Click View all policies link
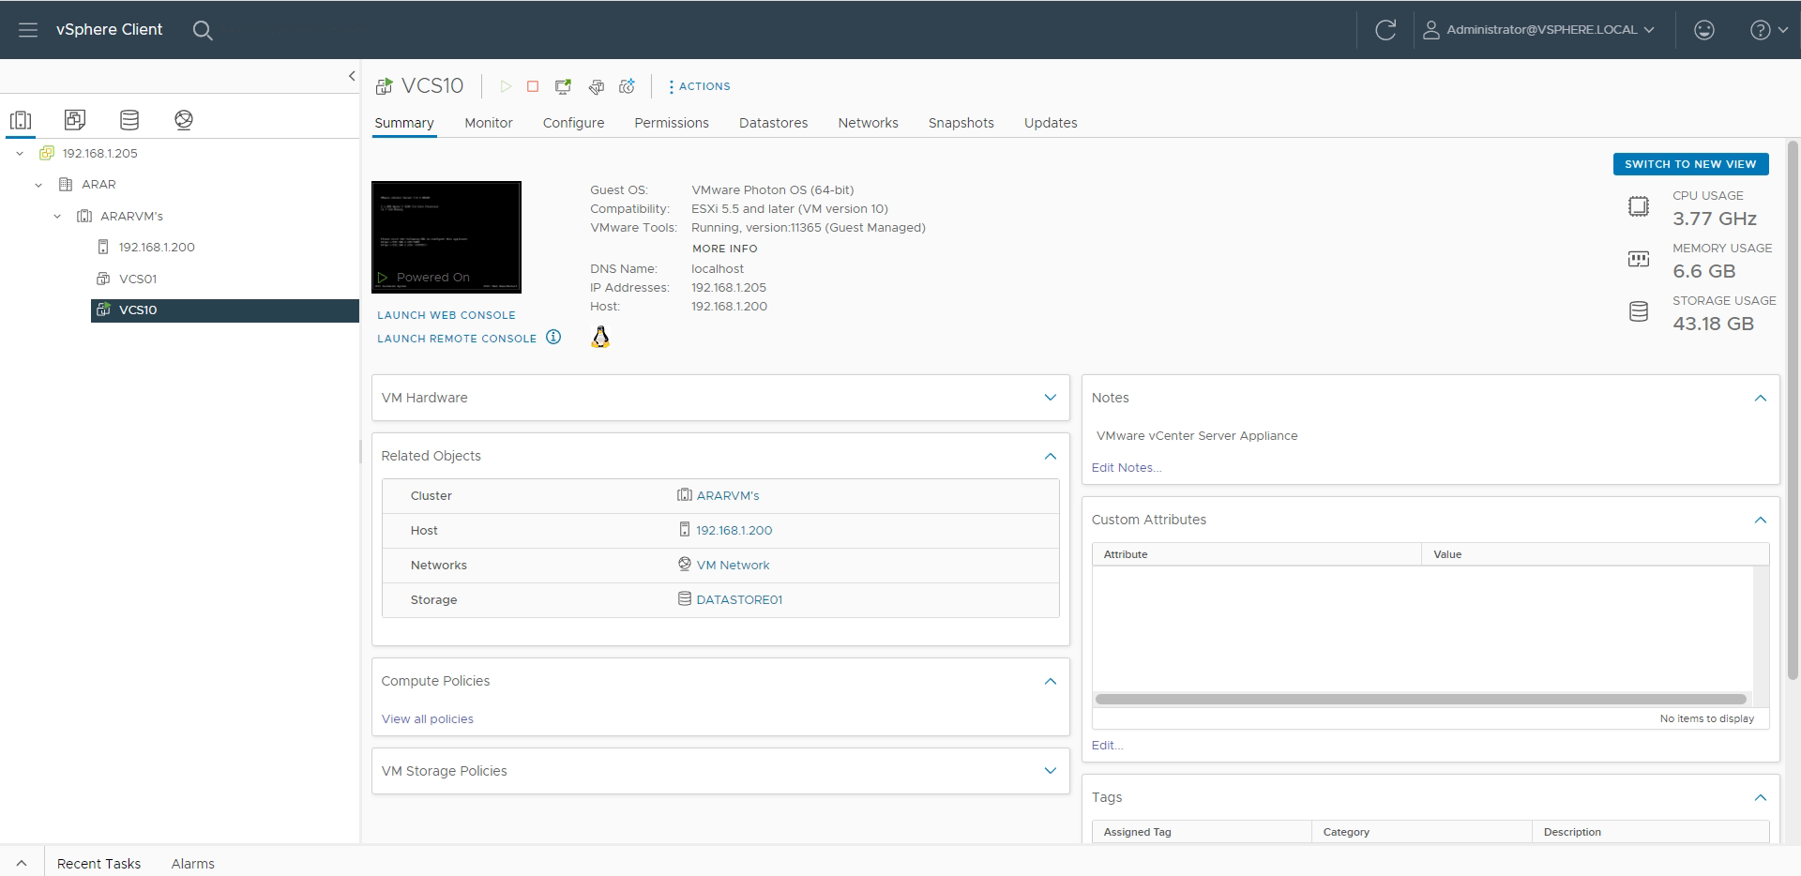Screen dimensions: 1801x876 pos(428,719)
